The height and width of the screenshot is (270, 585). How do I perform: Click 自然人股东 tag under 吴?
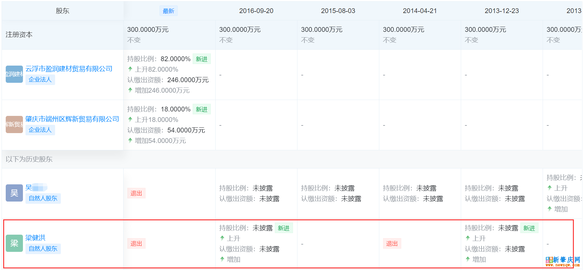[x=43, y=198]
